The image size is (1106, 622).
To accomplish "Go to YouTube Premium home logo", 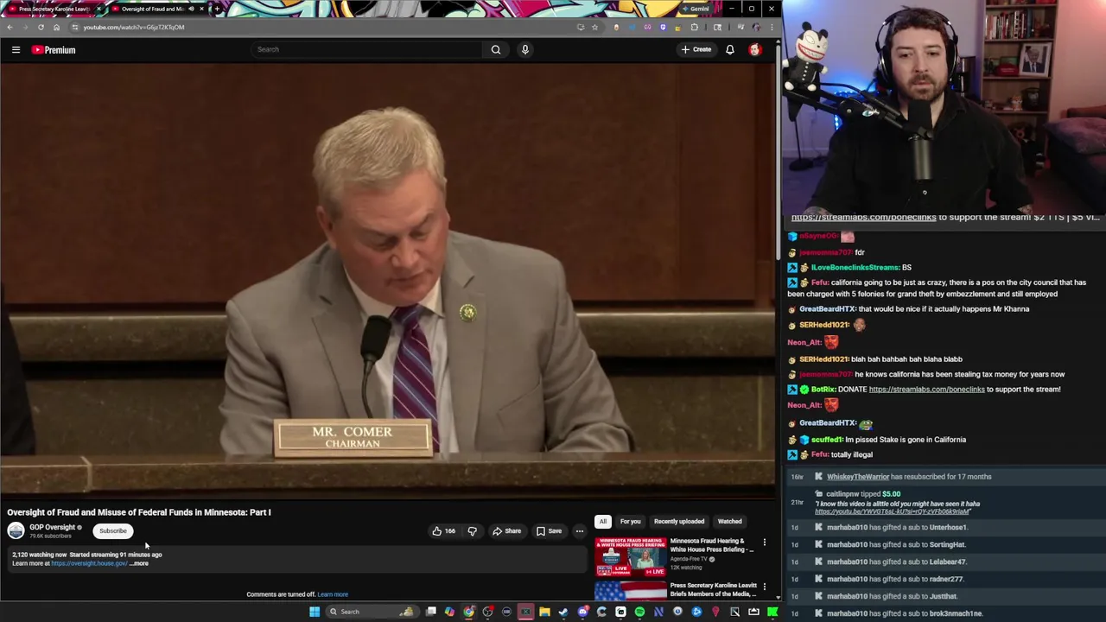I will click(x=54, y=49).
